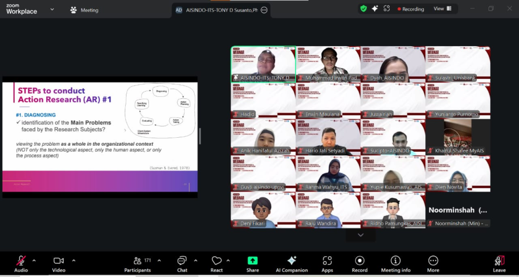Turn on the camera with Video button
This screenshot has height=277, width=519.
58,261
